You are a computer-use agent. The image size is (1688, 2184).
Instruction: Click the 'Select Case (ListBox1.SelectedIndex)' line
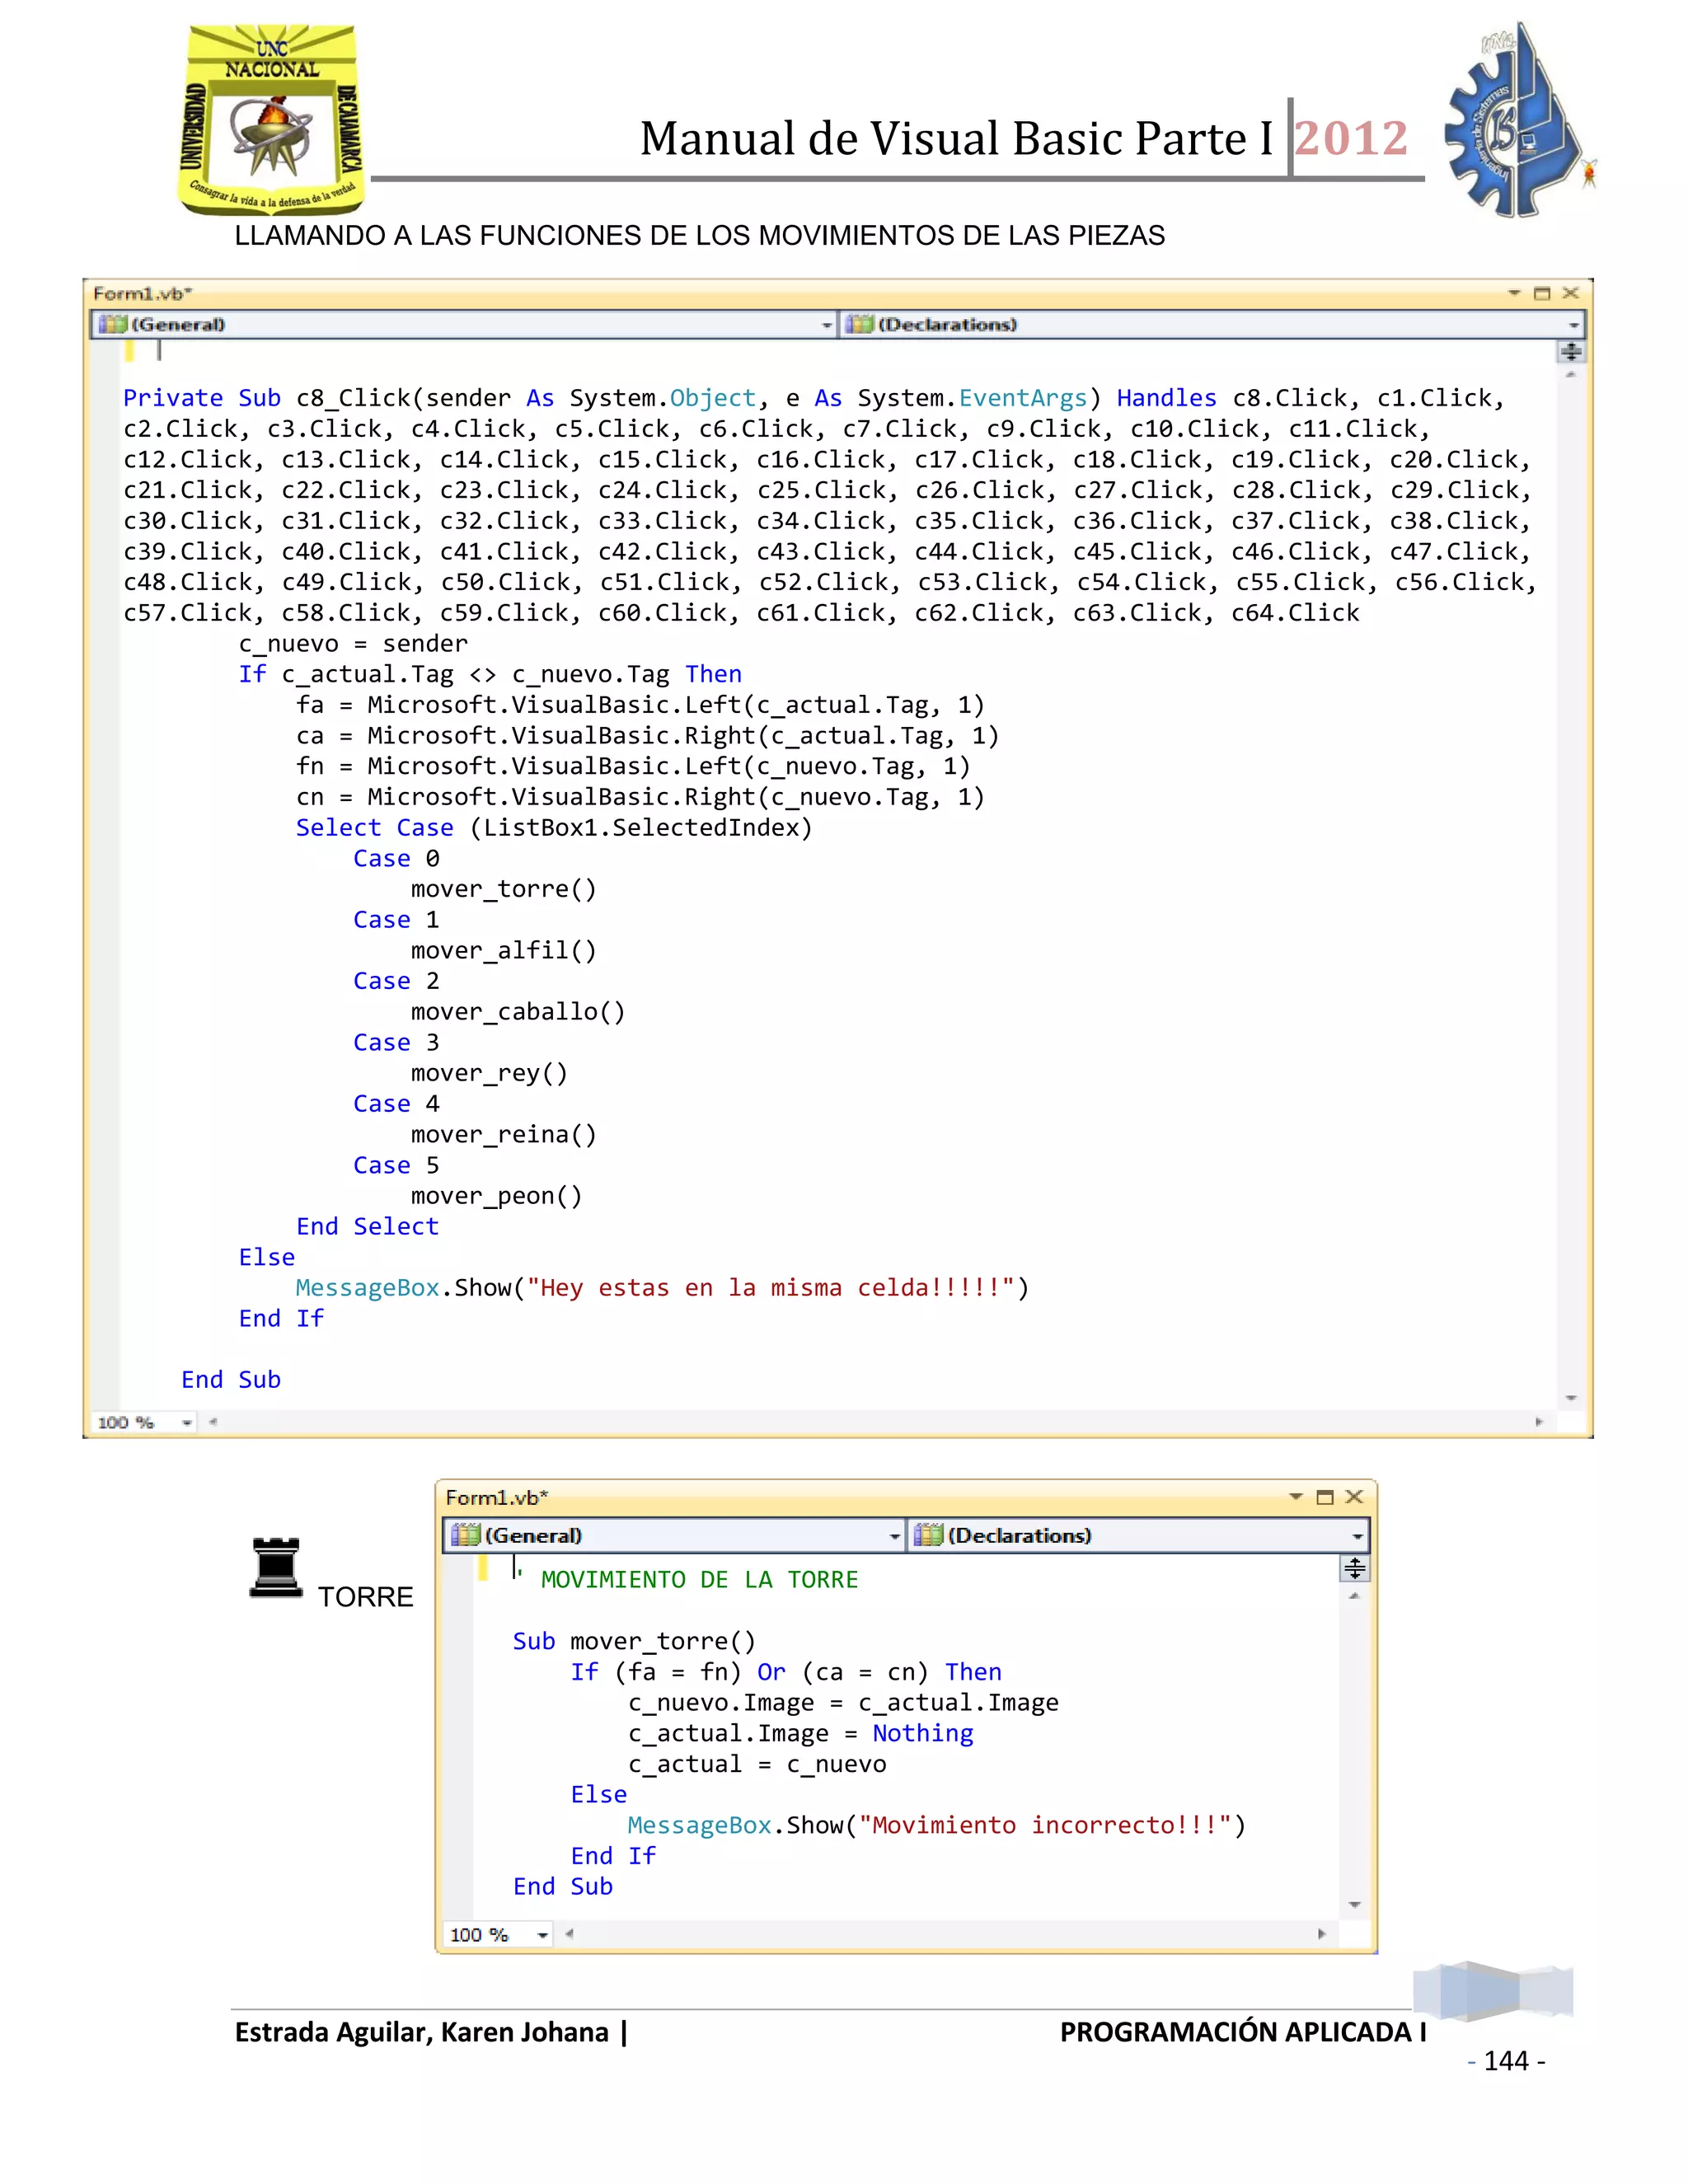click(x=554, y=828)
